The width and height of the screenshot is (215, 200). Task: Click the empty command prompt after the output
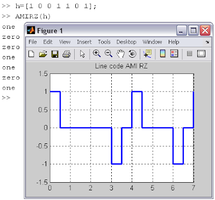coord(6,98)
